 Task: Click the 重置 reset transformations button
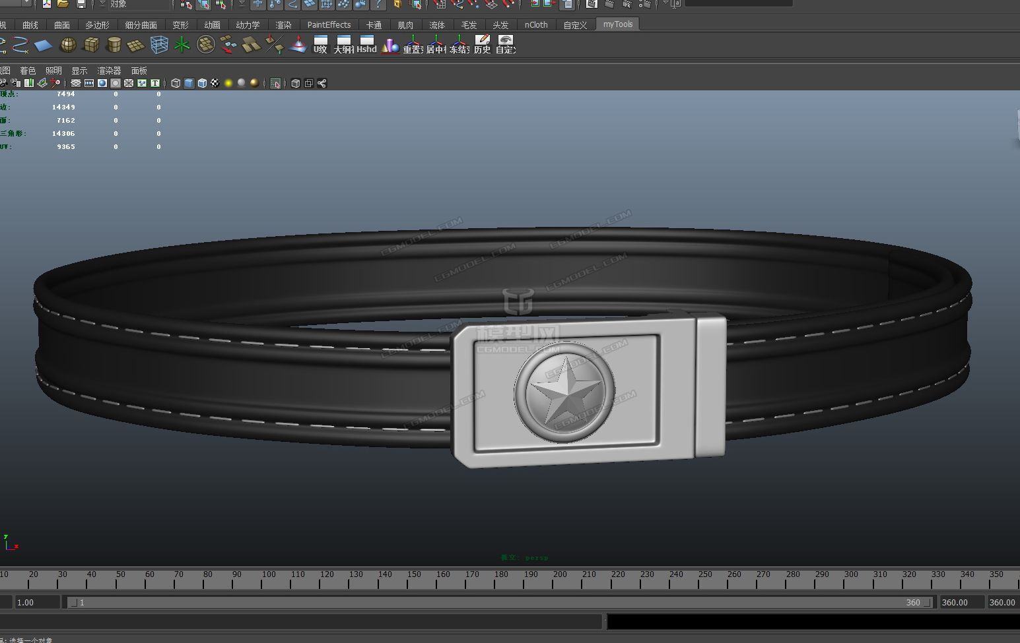tap(414, 45)
